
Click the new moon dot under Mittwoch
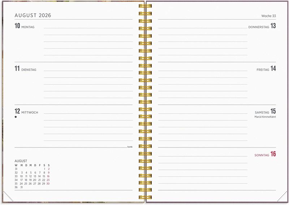point(16,117)
